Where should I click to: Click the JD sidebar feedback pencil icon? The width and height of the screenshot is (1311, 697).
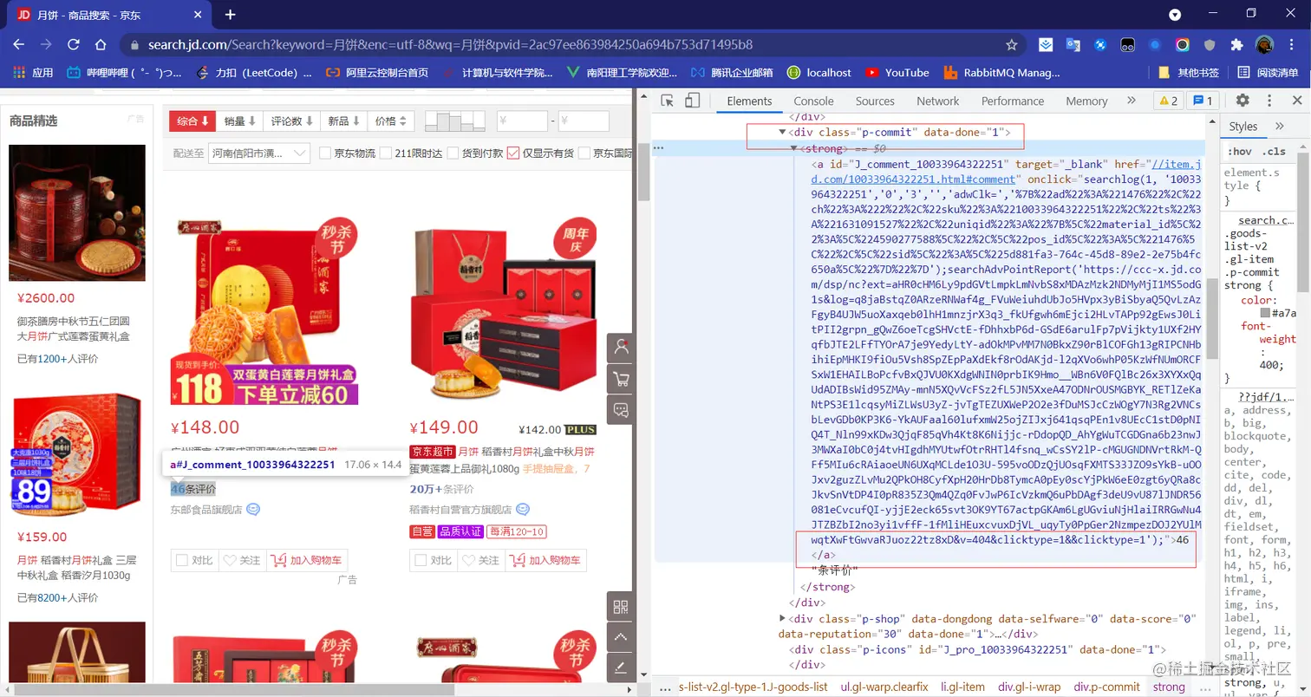pos(621,668)
